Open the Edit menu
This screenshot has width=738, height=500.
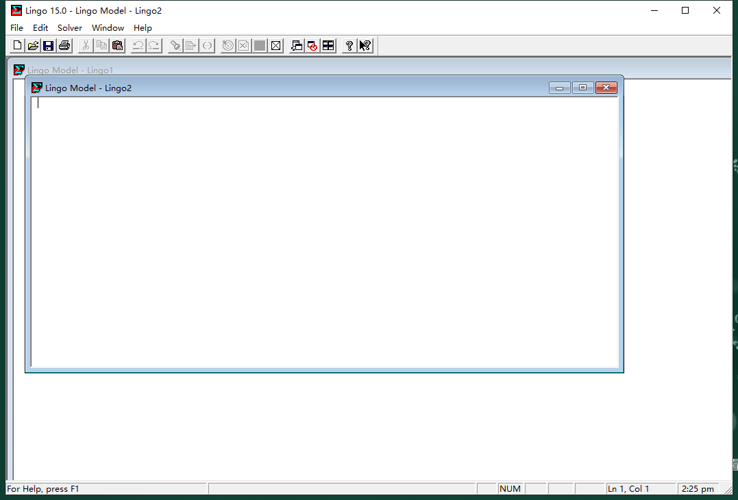point(40,28)
